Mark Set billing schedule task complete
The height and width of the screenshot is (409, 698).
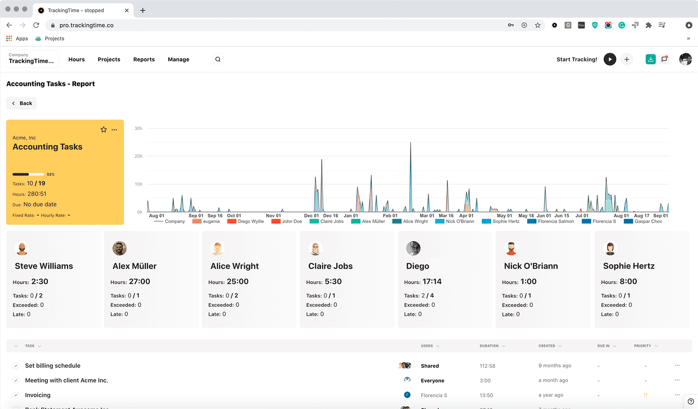click(x=16, y=366)
